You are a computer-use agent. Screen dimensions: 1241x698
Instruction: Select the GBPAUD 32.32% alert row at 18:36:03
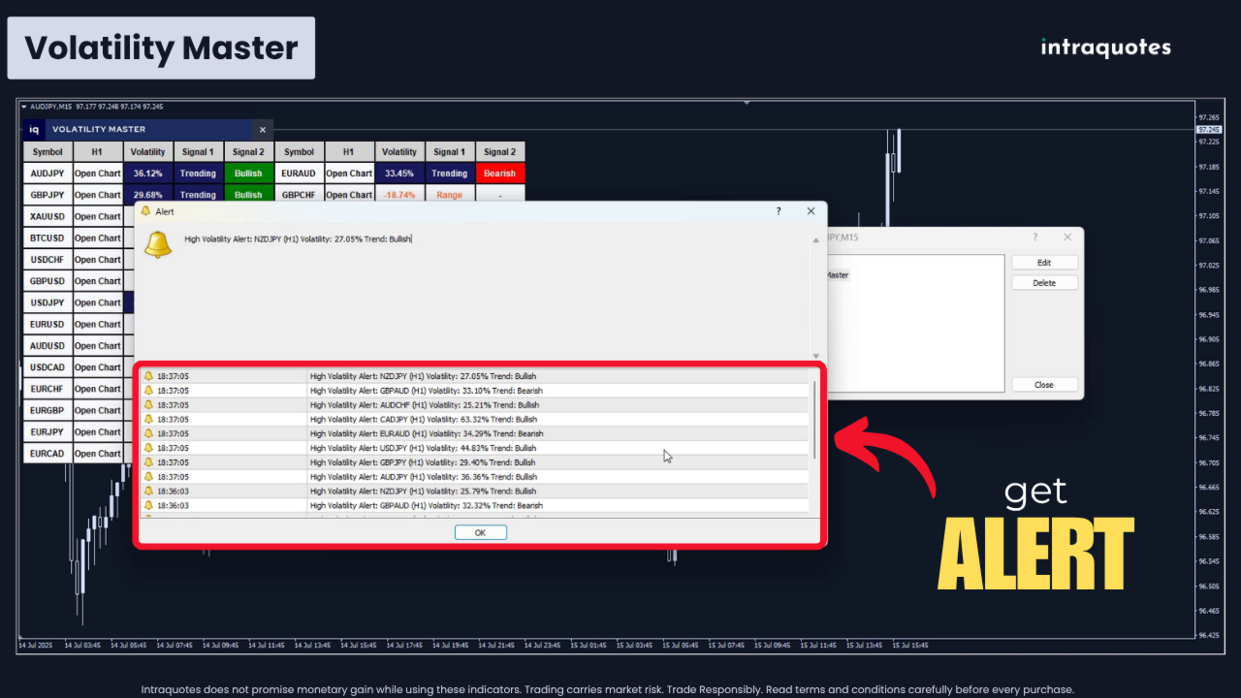coord(475,506)
